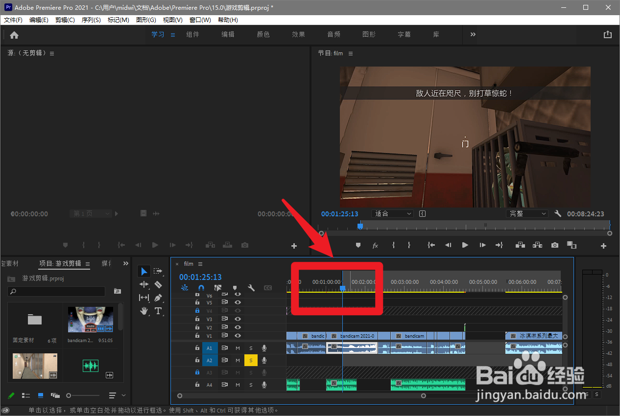Open Program monitor film panel menu

pos(351,53)
